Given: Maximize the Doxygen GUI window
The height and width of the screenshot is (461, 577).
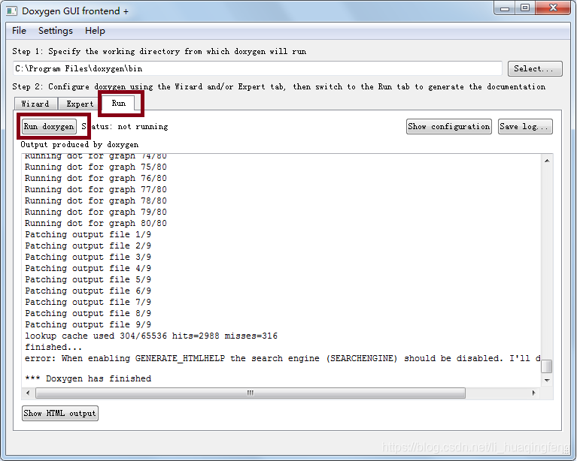Looking at the screenshot, I should coord(525,8).
